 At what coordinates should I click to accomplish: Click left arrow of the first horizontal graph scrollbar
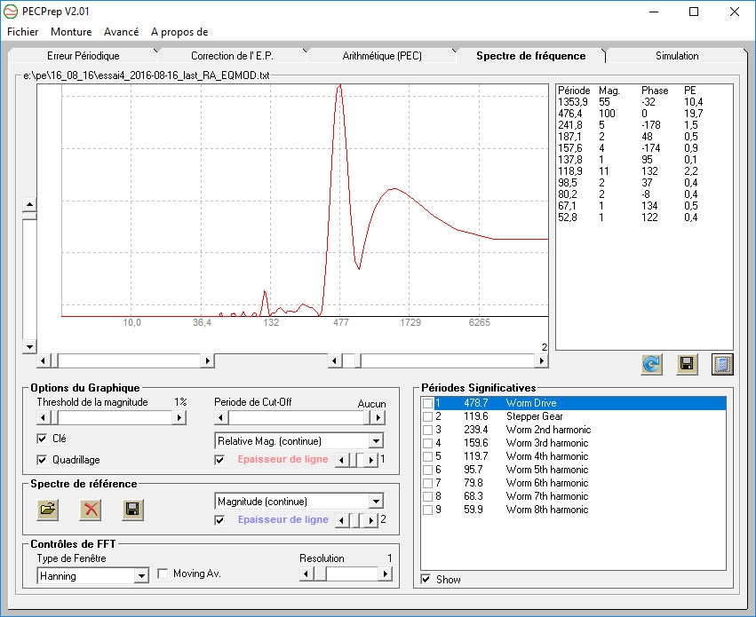click(x=43, y=360)
